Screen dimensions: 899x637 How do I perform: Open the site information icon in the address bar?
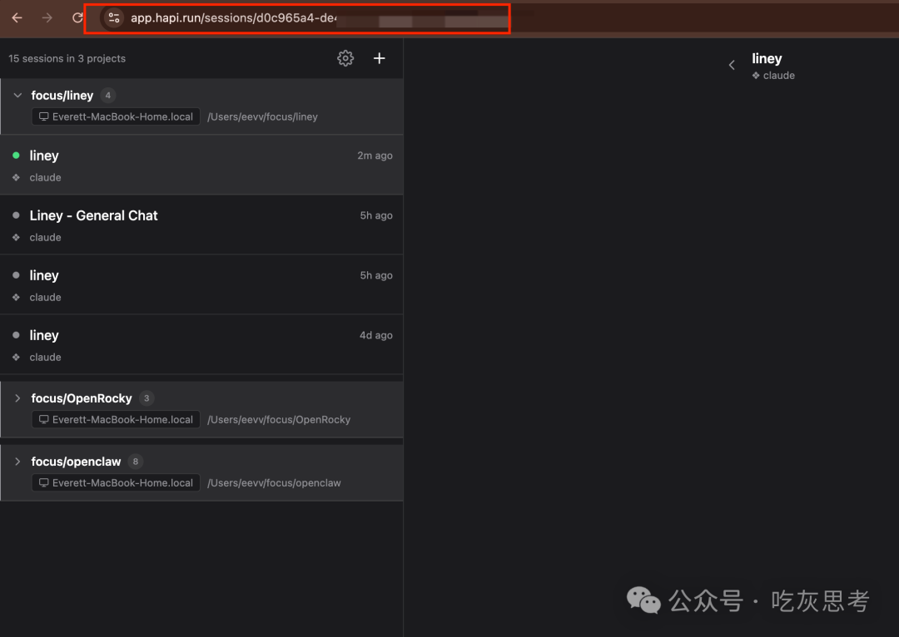click(114, 17)
